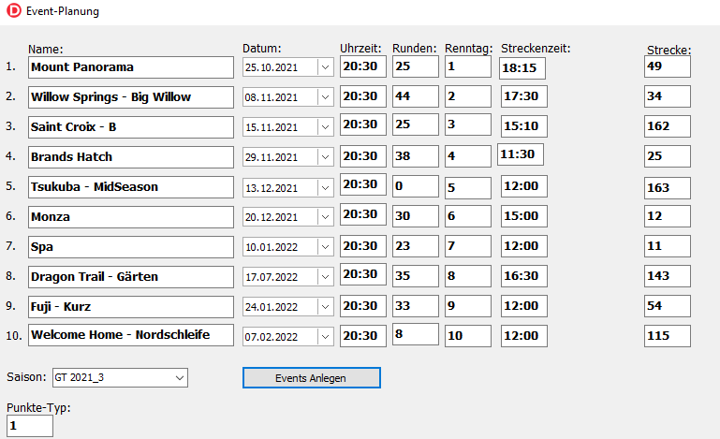Image resolution: width=720 pixels, height=439 pixels.
Task: Expand date picker for Monza event
Action: [325, 217]
